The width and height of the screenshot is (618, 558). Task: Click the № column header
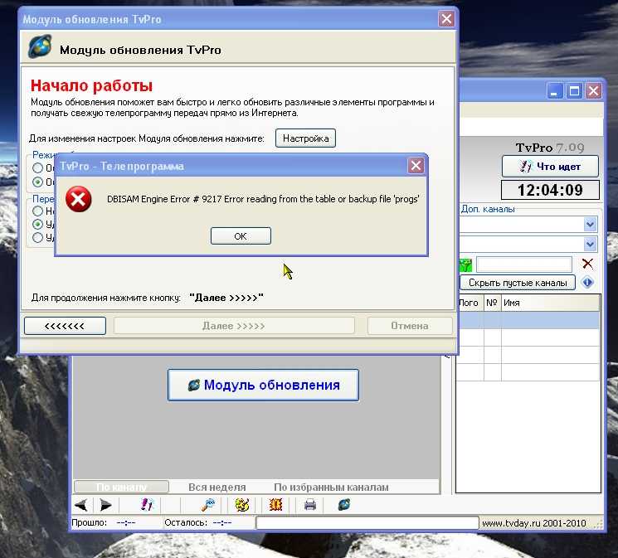click(492, 303)
